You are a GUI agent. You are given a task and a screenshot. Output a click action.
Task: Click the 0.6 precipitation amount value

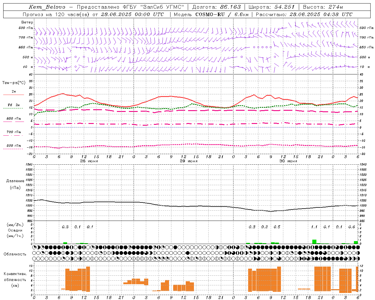(352, 227)
